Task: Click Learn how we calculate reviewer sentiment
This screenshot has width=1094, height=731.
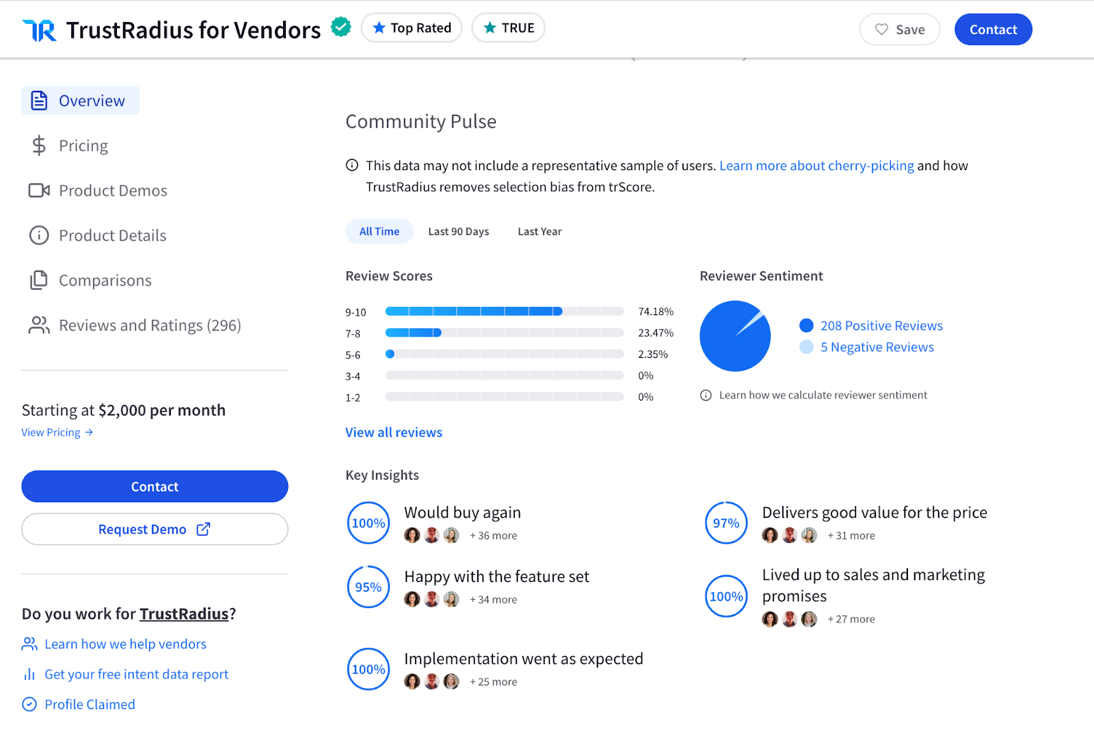Action: pyautogui.click(x=823, y=395)
